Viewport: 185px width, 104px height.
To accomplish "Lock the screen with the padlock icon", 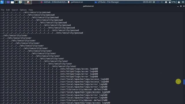I will click(179, 2).
